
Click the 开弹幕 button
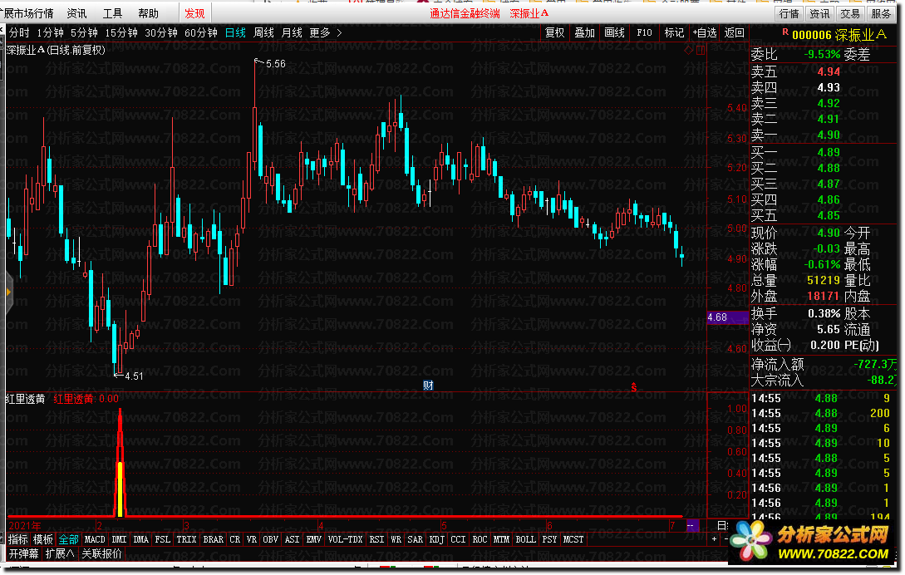(x=23, y=553)
